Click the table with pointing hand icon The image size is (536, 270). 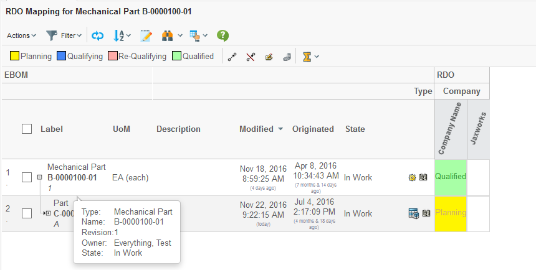pos(194,35)
